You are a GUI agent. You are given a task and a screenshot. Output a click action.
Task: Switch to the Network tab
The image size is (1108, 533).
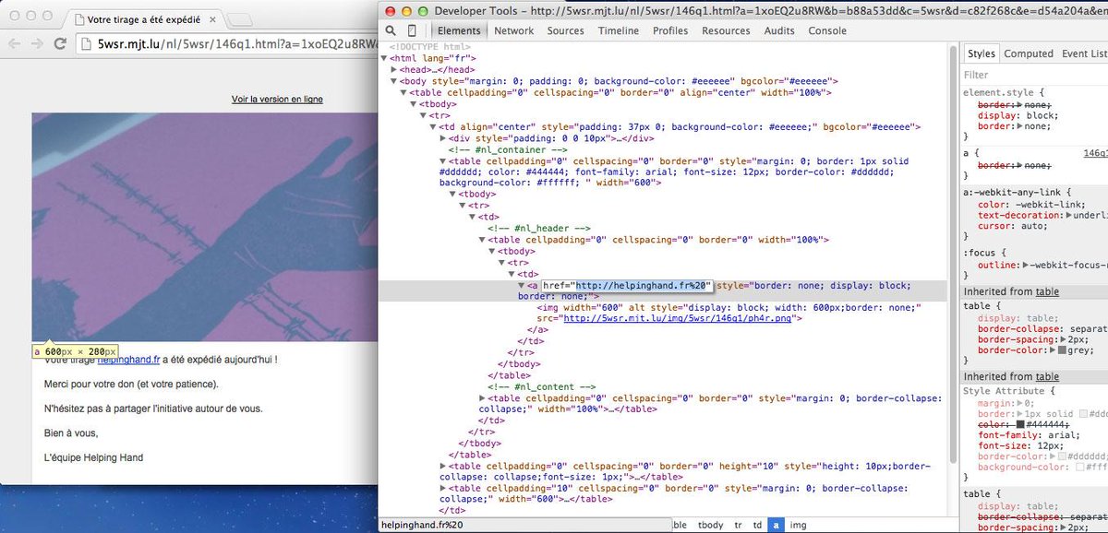[x=513, y=30]
